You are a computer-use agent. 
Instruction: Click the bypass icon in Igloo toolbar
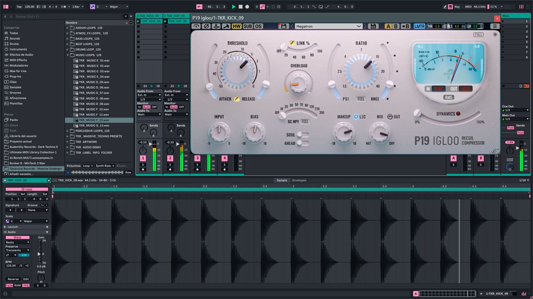(x=196, y=26)
